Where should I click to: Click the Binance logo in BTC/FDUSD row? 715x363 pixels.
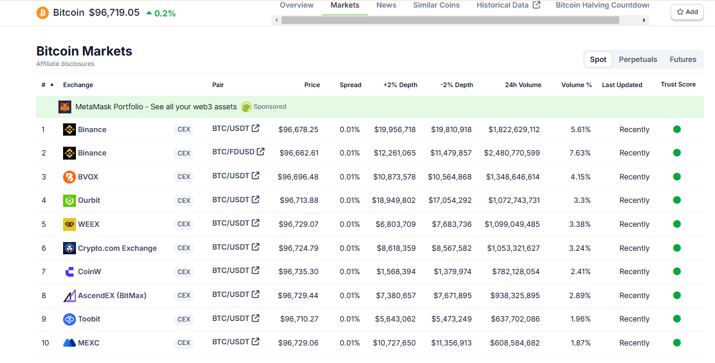pos(70,153)
